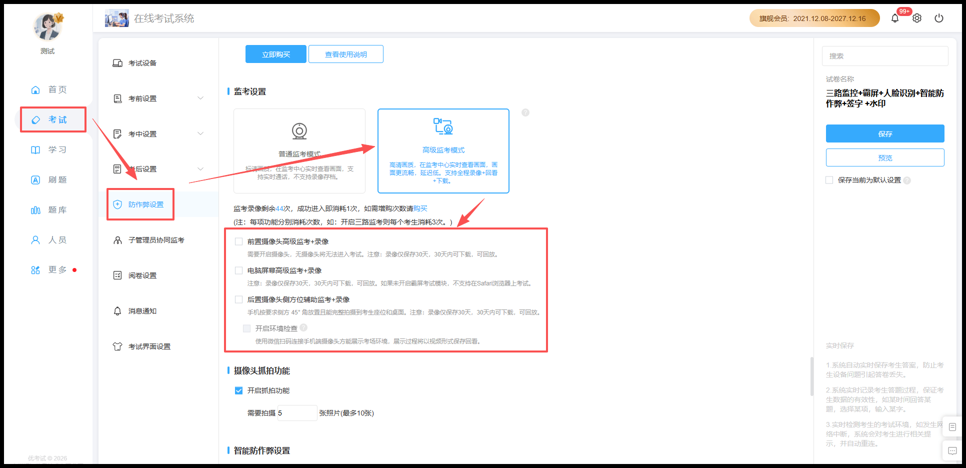
Task: Select the 普通监考模式 card
Action: tap(299, 151)
